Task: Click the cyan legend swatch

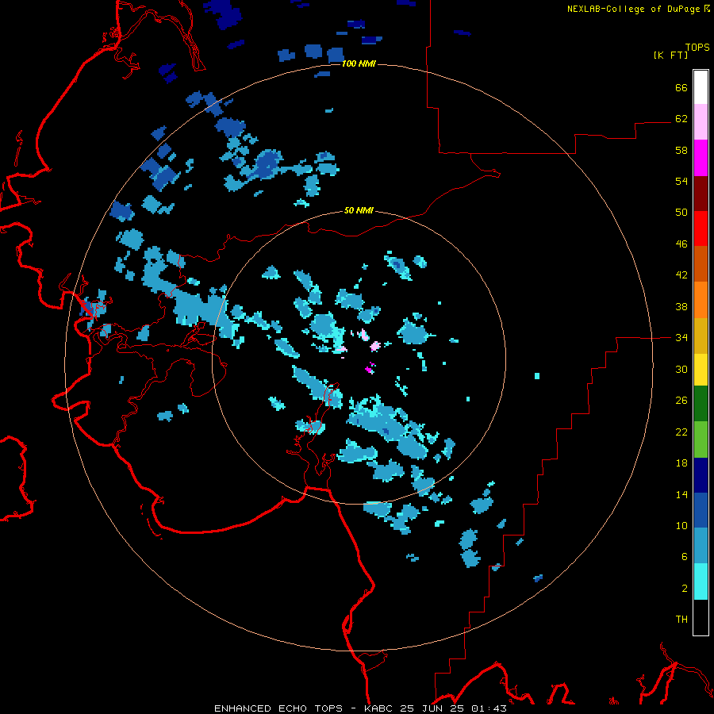Action: (x=701, y=582)
